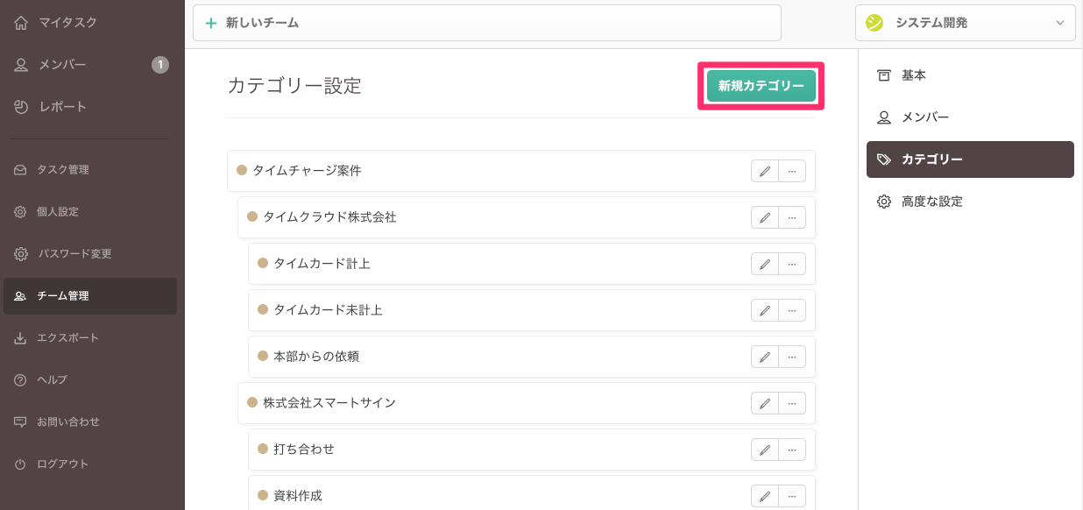This screenshot has width=1083, height=510.
Task: Select ログアウト in the sidebar
Action: pyautogui.click(x=62, y=464)
